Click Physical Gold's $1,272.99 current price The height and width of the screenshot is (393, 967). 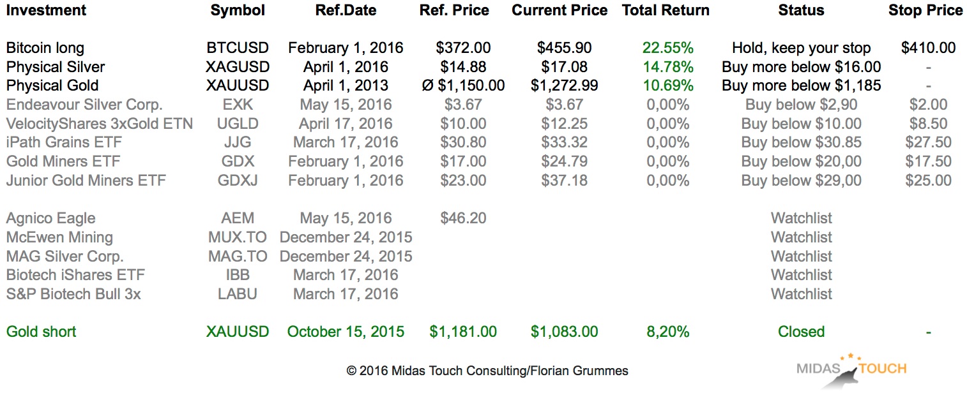(564, 85)
